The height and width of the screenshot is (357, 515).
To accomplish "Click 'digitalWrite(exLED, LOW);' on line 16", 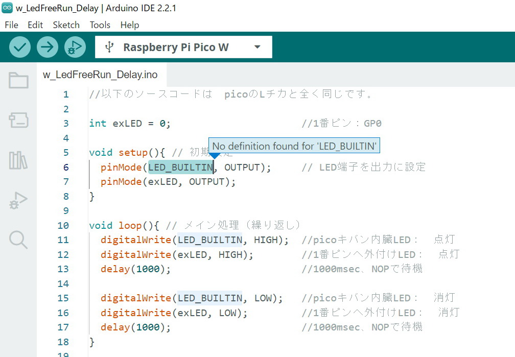I will click(174, 313).
